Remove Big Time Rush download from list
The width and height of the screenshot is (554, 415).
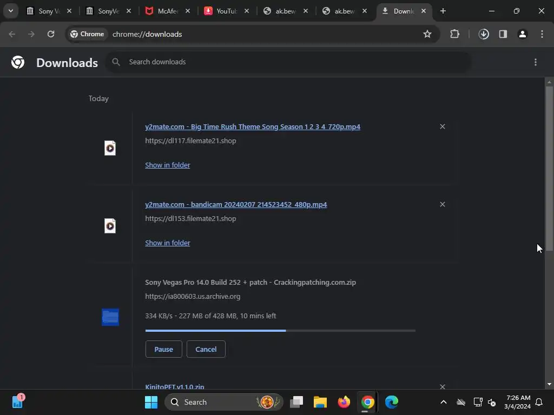[x=443, y=126]
